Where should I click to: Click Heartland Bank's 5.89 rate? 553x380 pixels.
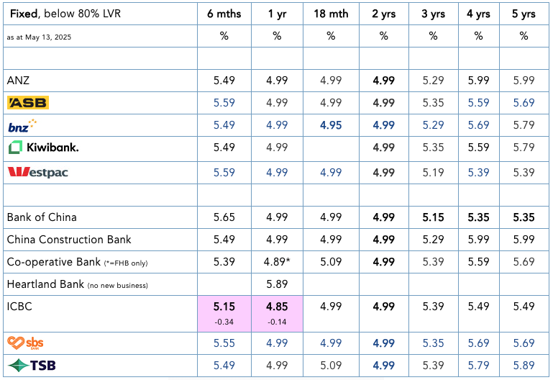click(277, 284)
